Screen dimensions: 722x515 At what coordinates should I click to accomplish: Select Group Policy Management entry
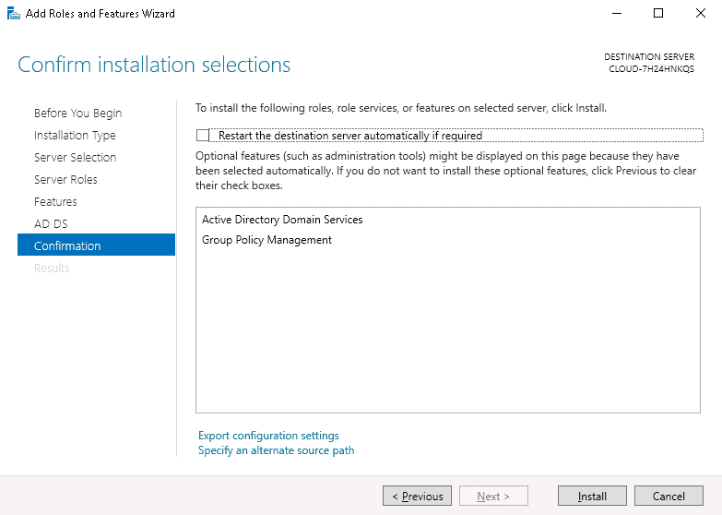tap(266, 240)
